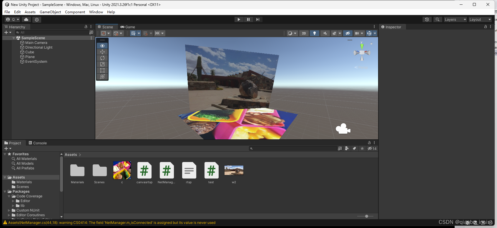This screenshot has height=228, width=497.
Task: Open Undo History icon
Action: (427, 19)
